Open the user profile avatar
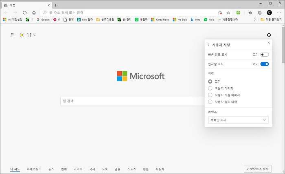285x174 pixels. 269,13
